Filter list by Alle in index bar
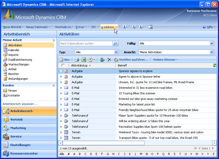The image size is (219, 159). tap(62, 154)
